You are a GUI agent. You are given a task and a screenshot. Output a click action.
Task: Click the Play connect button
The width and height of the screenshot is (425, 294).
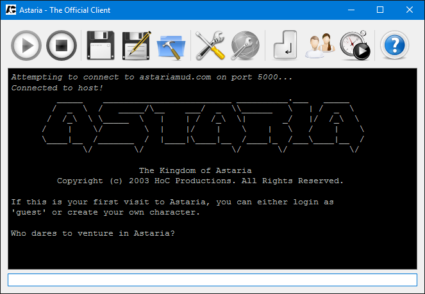[26, 45]
